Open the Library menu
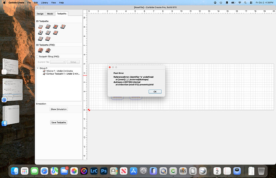 [x=44, y=3]
